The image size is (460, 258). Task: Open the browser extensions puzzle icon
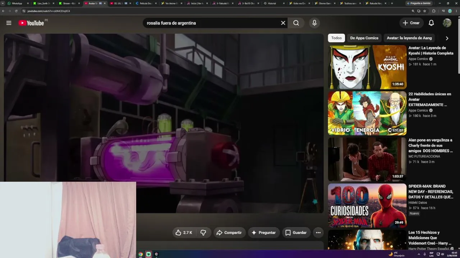click(x=434, y=11)
